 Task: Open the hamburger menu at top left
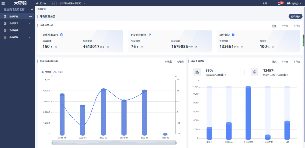click(3, 3)
